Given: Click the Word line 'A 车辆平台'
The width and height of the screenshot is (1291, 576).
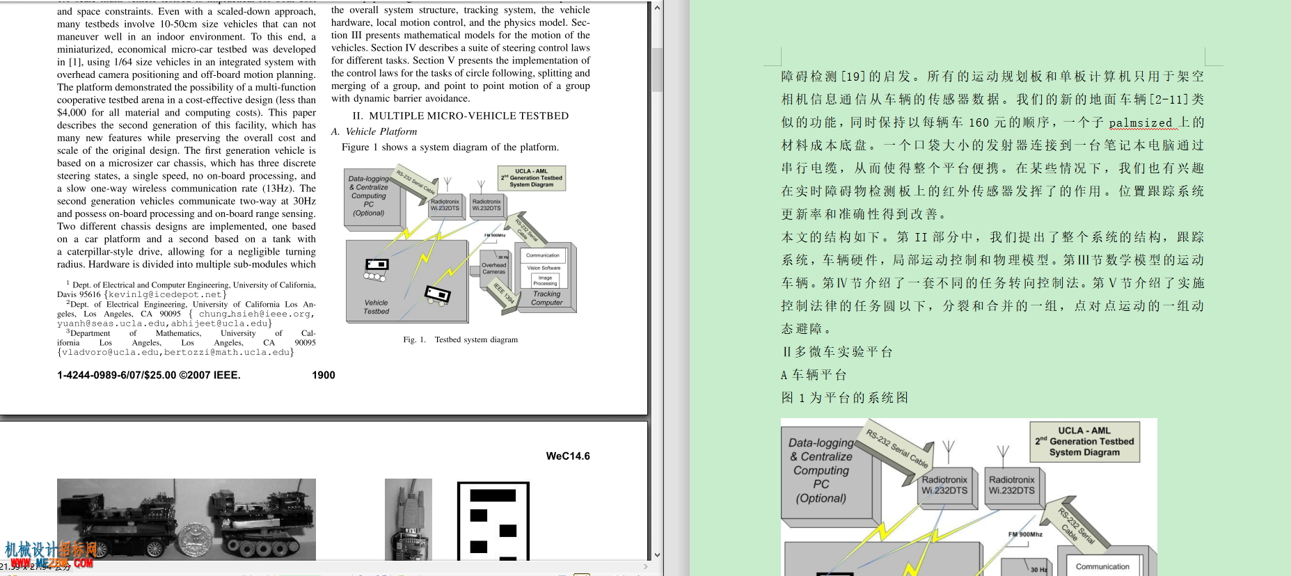Looking at the screenshot, I should 814,375.
